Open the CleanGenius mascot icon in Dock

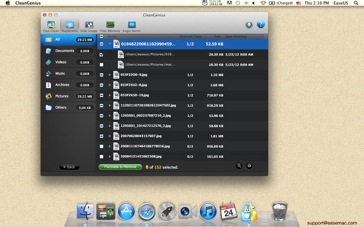(x=249, y=211)
